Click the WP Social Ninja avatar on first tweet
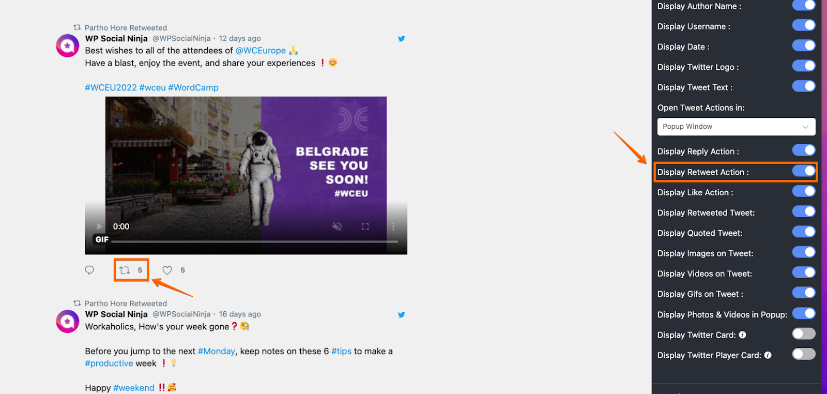 point(68,46)
